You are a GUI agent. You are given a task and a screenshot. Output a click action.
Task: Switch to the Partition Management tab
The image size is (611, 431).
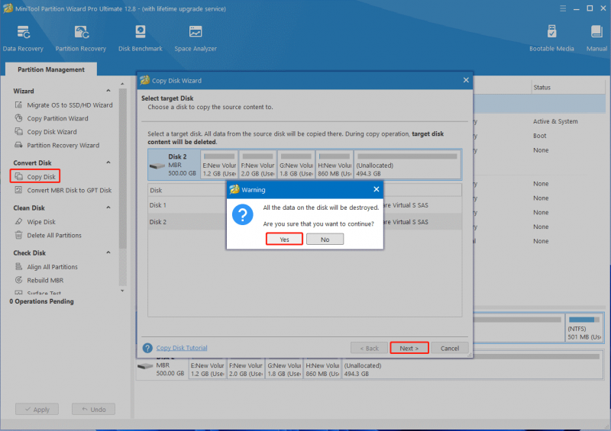point(51,69)
